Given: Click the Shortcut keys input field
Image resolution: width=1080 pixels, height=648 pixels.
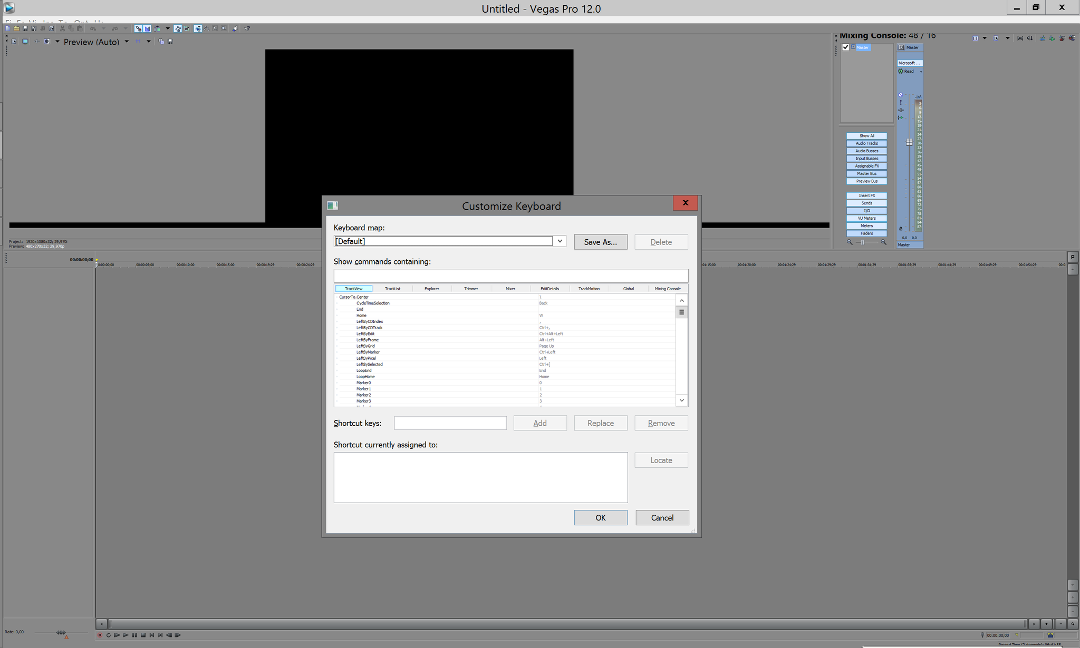Looking at the screenshot, I should [450, 423].
